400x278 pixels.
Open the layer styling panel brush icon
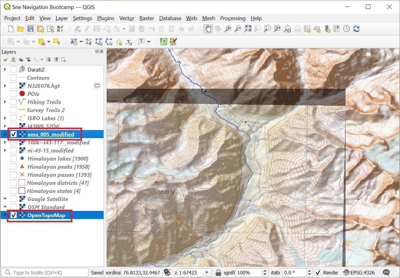coord(5,60)
